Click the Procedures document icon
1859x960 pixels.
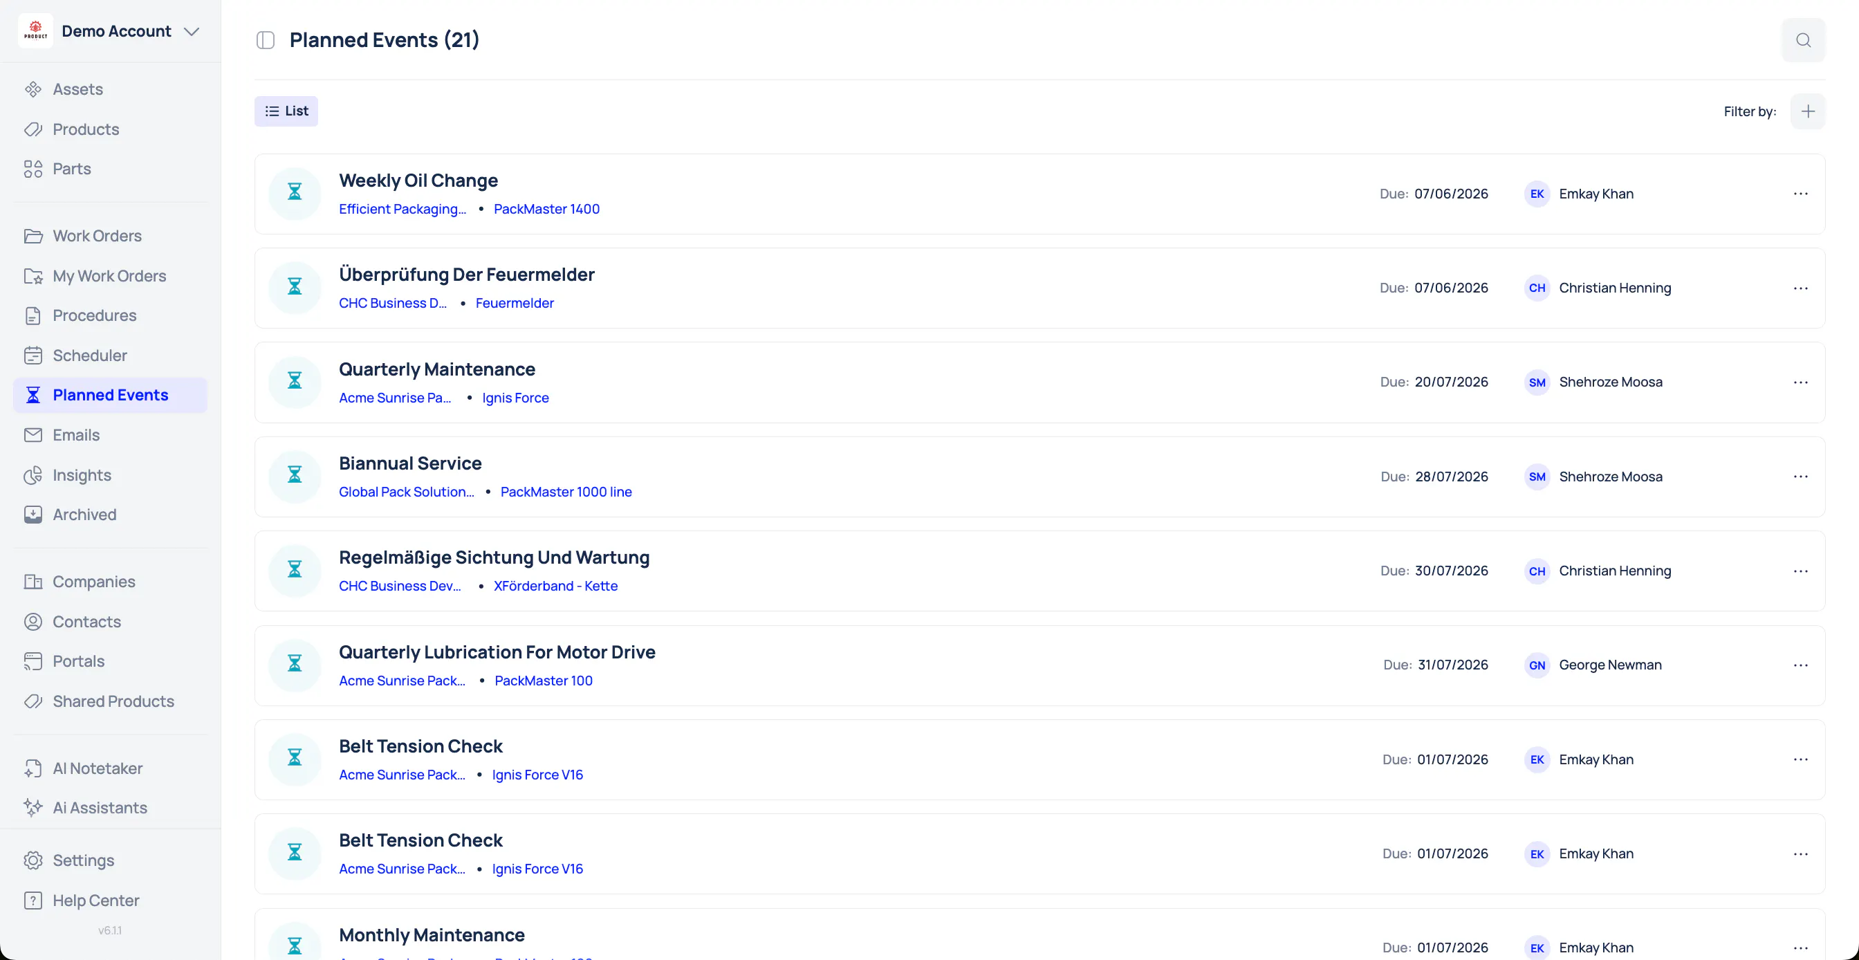(33, 315)
